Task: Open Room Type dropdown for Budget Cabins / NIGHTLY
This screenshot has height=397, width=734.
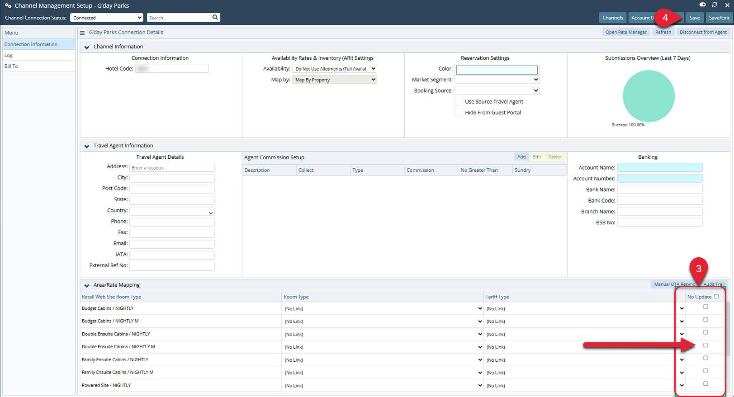Action: (383, 309)
